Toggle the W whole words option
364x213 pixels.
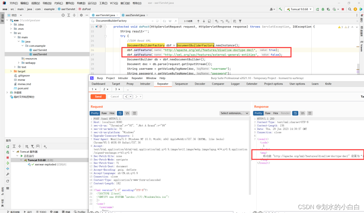coord(170,21)
